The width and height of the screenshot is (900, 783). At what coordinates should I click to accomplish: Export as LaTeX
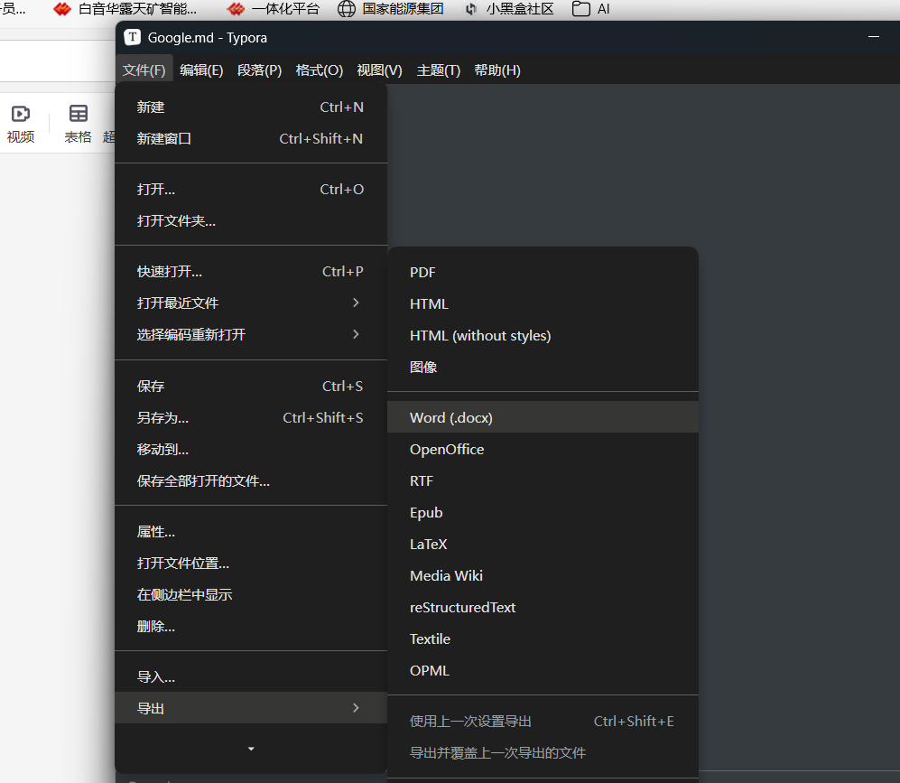543,544
